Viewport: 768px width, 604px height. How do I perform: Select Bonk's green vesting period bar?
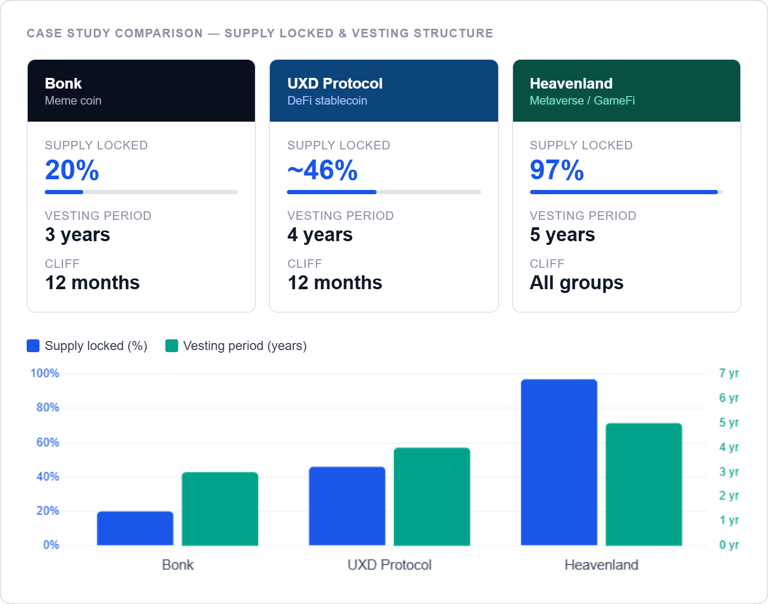point(220,508)
